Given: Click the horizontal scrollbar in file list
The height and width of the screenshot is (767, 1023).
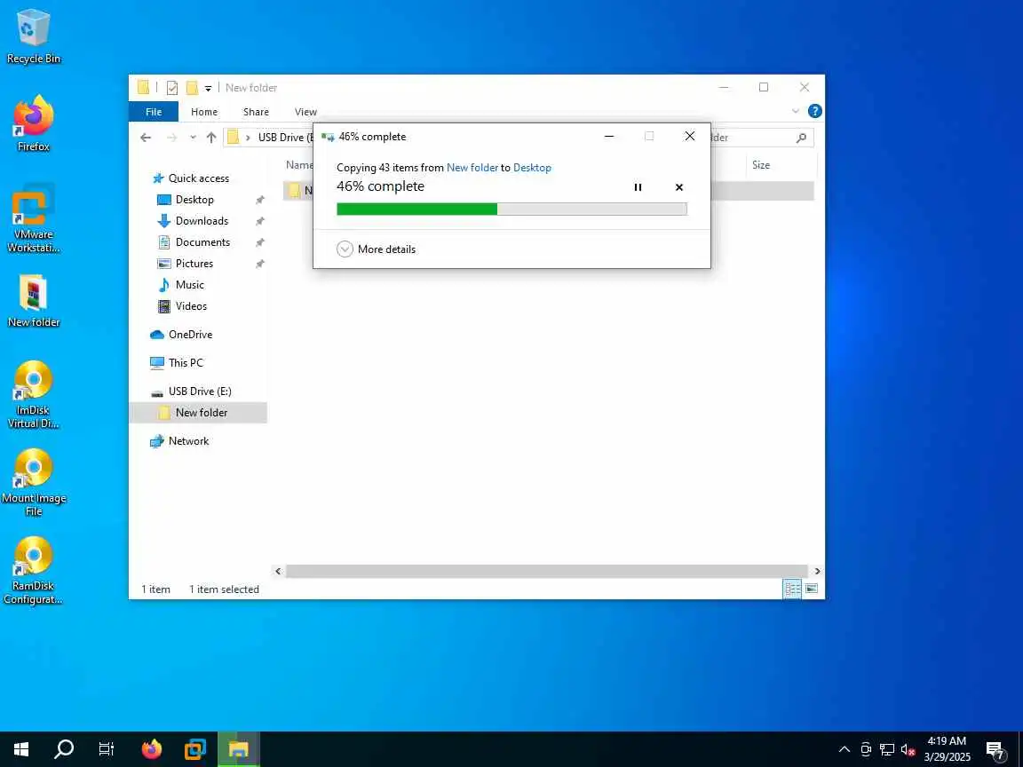Looking at the screenshot, I should 547,572.
